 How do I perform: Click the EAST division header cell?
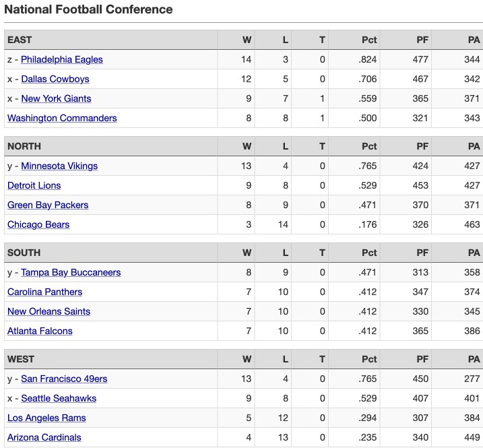111,40
